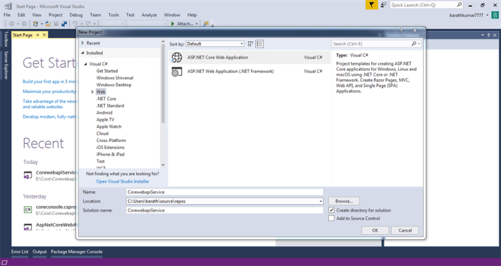Collapse the Visual C# tree node
The height and width of the screenshot is (266, 501).
click(86, 64)
